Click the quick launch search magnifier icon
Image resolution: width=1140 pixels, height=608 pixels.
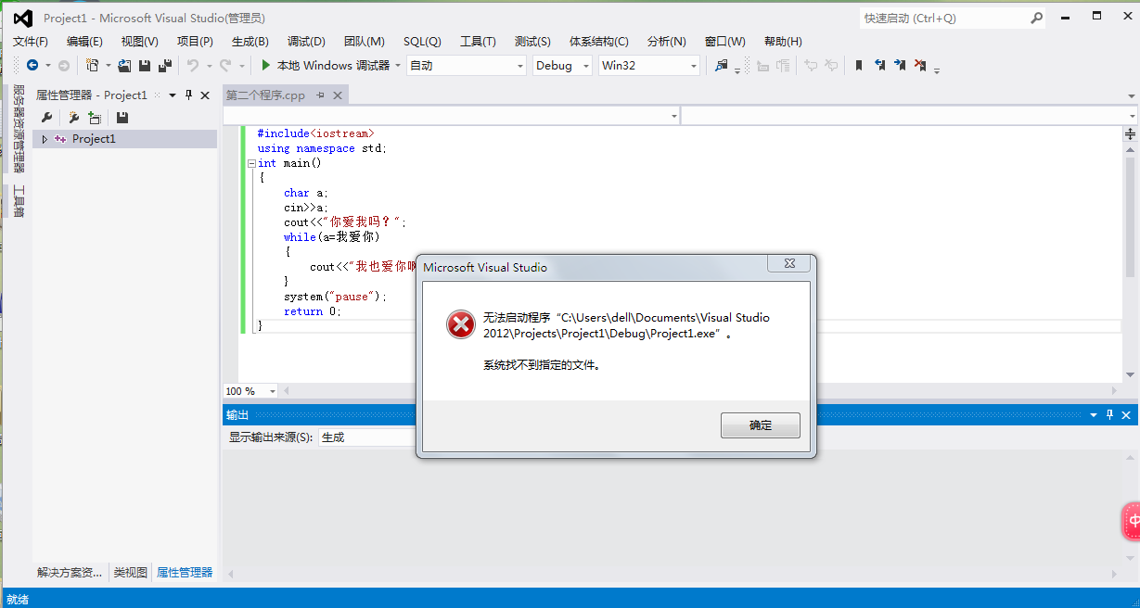click(1037, 18)
